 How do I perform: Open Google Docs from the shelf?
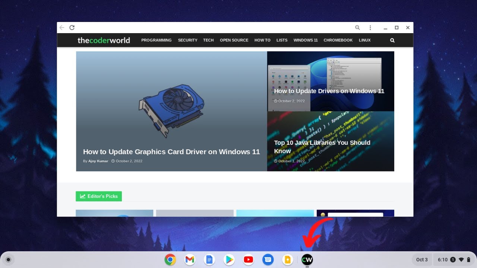tap(209, 259)
